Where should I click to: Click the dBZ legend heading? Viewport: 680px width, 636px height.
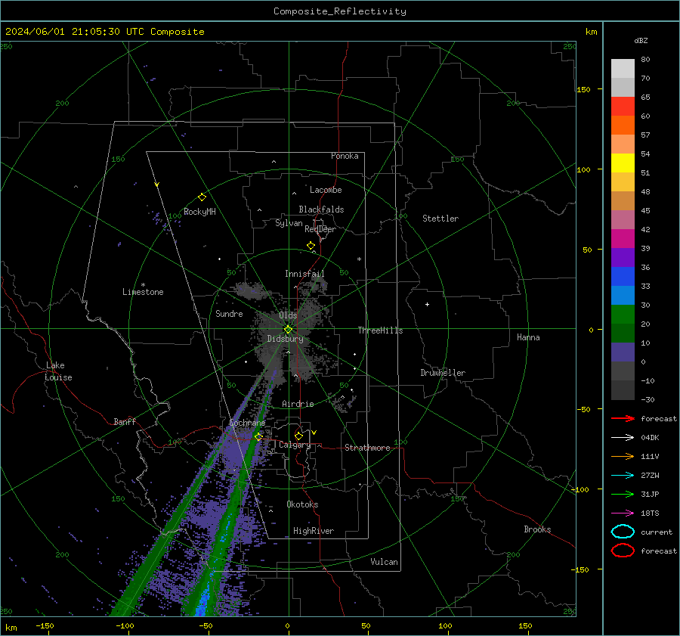641,41
